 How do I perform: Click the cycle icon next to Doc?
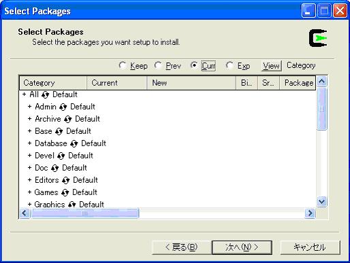point(54,168)
